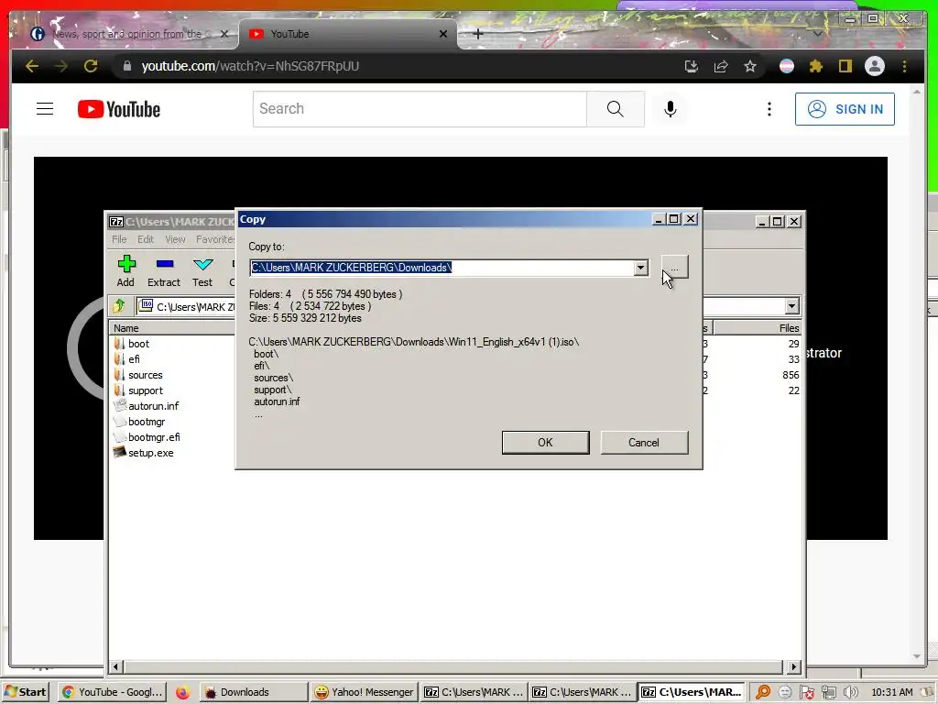Click the Extract toolbar icon
This screenshot has width=938, height=704.
coord(164,270)
